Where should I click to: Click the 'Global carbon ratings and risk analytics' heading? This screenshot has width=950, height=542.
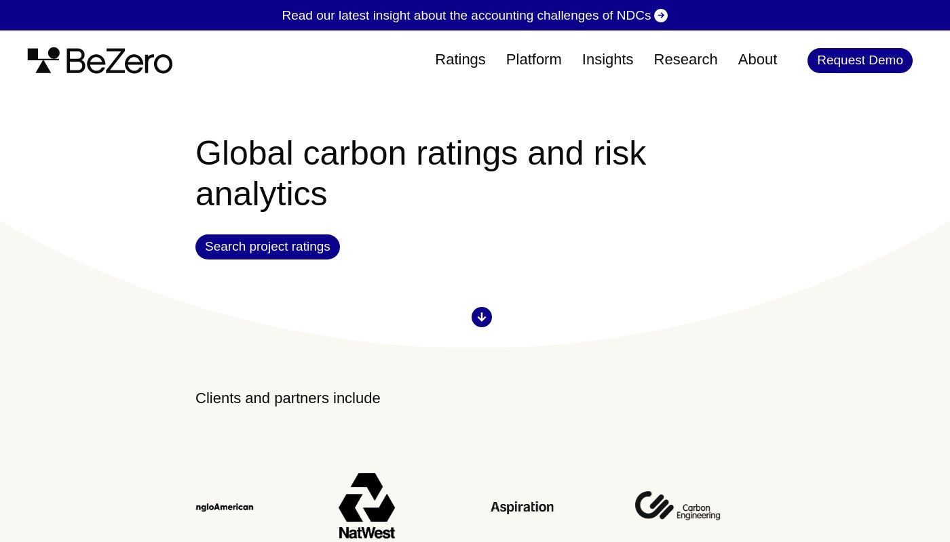coord(421,173)
